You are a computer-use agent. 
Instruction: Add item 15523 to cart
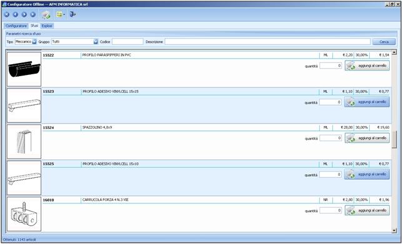367,102
